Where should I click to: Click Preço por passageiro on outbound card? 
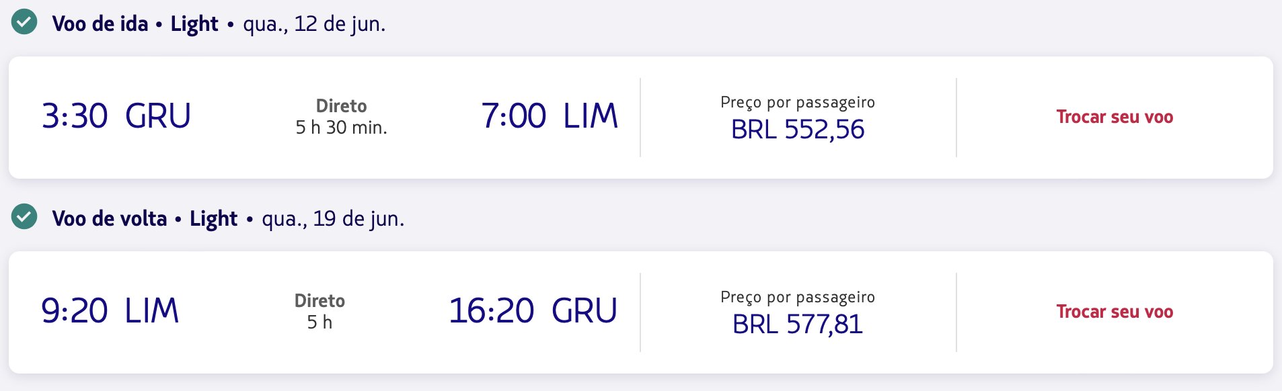click(798, 102)
